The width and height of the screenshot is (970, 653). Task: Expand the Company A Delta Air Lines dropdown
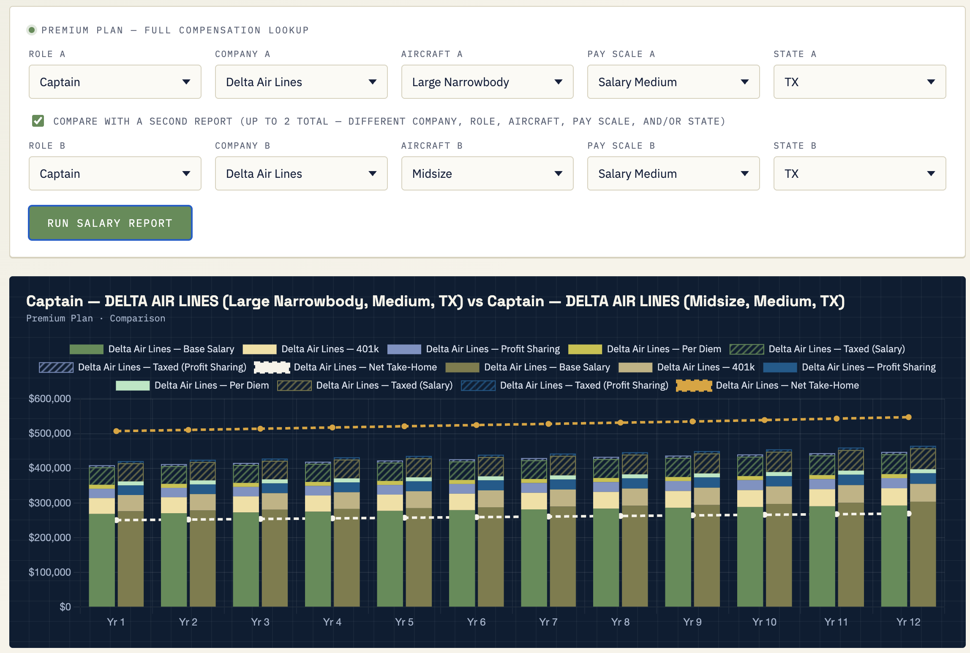(301, 82)
